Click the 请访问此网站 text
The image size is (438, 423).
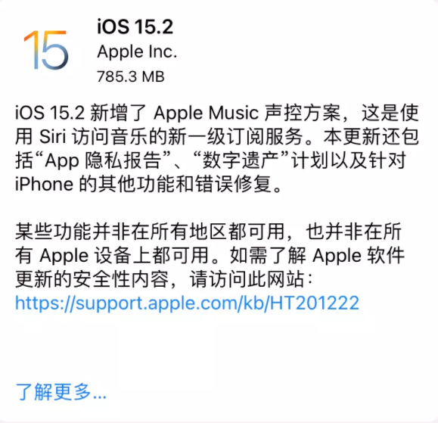coord(247,279)
